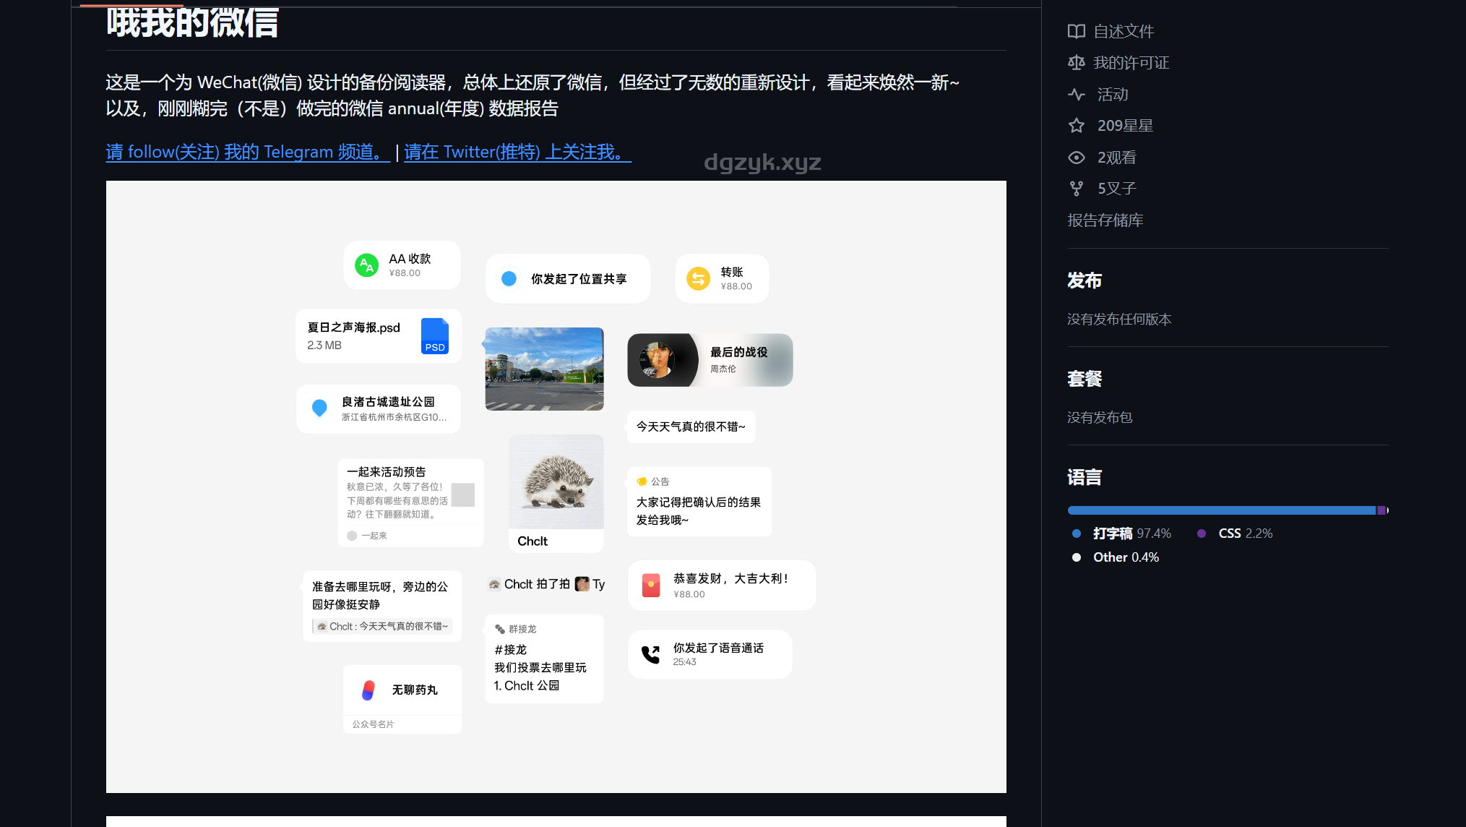Viewport: 1466px width, 827px height.
Task: Click the CSS 2.2% language entry
Action: pos(1246,534)
